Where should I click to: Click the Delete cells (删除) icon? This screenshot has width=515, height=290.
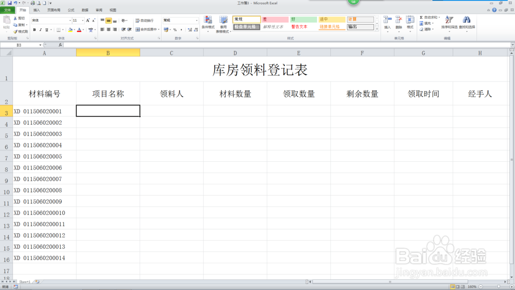point(399,23)
